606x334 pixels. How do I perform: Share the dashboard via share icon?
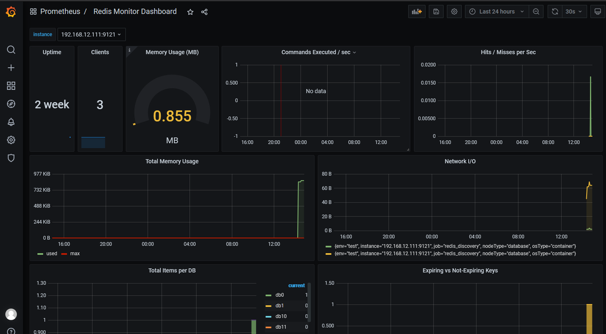point(204,12)
